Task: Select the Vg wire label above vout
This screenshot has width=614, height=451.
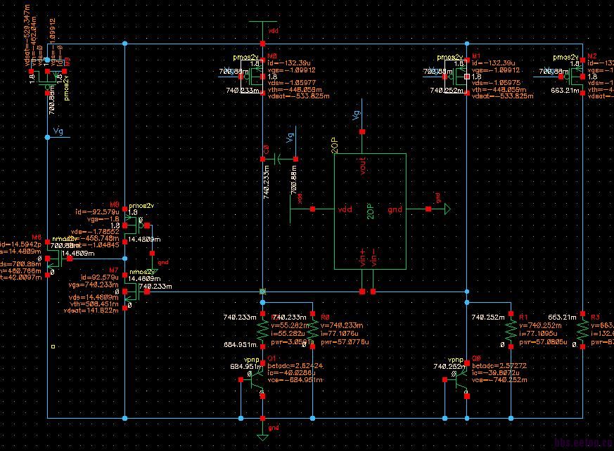Action: coord(357,115)
